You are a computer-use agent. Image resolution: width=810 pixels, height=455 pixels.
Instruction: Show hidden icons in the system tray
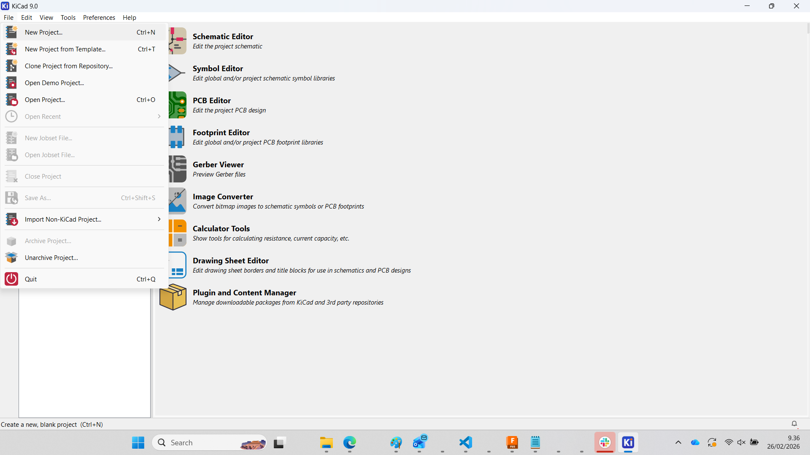pyautogui.click(x=678, y=442)
